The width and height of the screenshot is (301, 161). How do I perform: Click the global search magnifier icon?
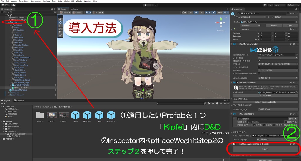pos(270,5)
